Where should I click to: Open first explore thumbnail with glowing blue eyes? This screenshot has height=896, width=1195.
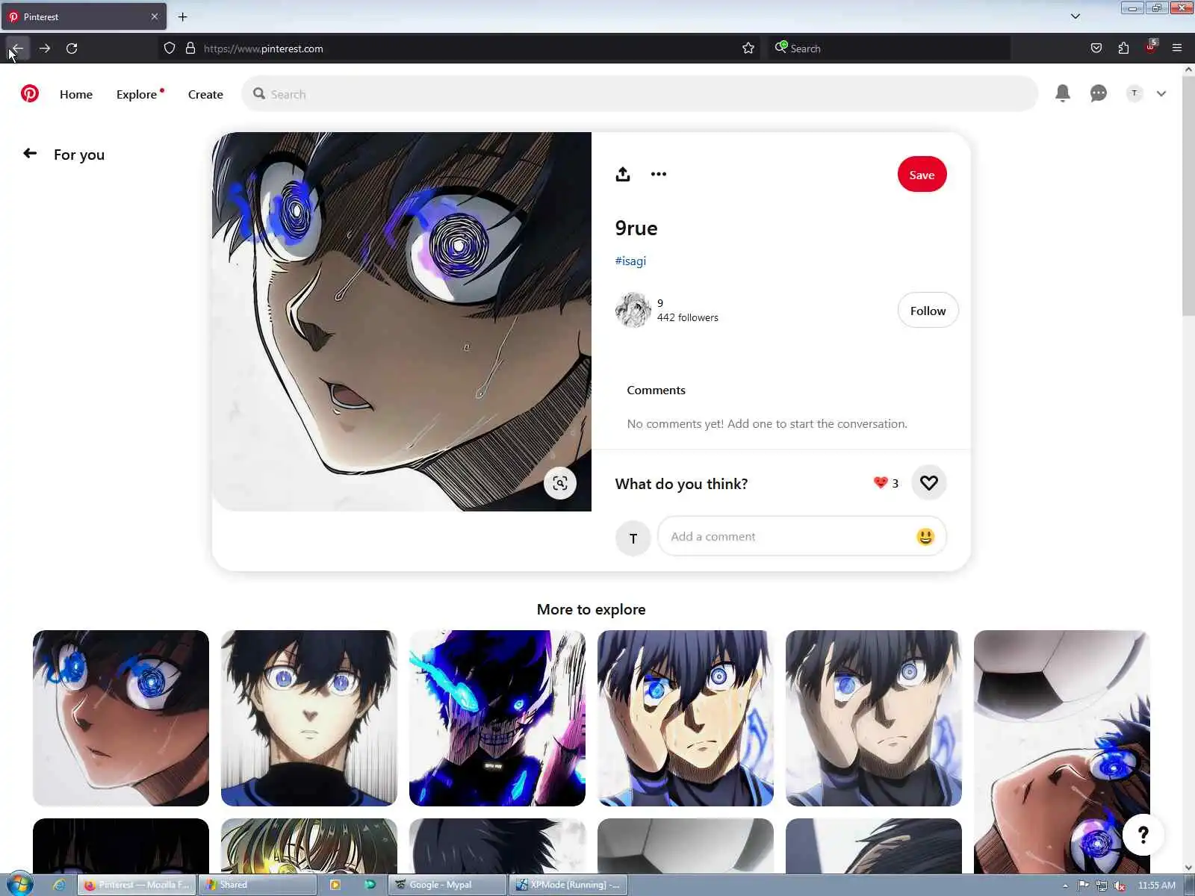pos(121,718)
